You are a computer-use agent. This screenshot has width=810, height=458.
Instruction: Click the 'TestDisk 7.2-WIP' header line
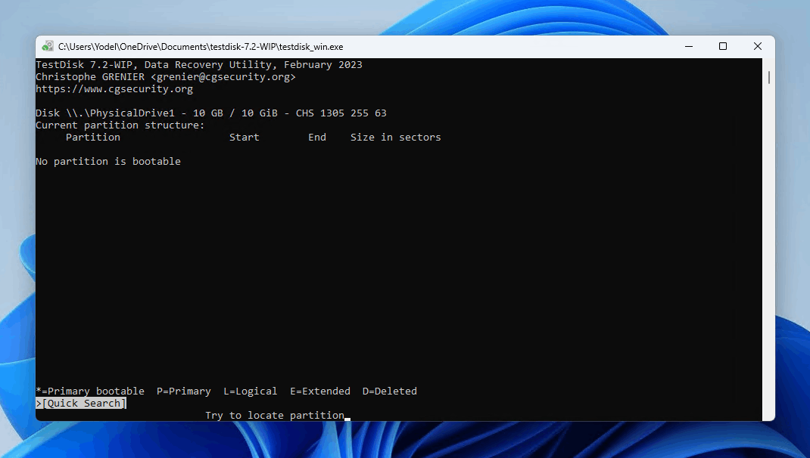(199, 64)
